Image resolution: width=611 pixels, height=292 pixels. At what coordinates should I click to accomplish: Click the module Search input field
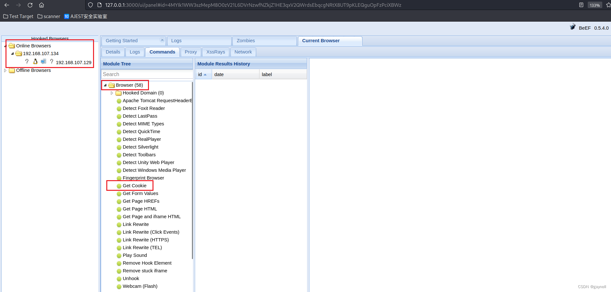[x=147, y=74]
